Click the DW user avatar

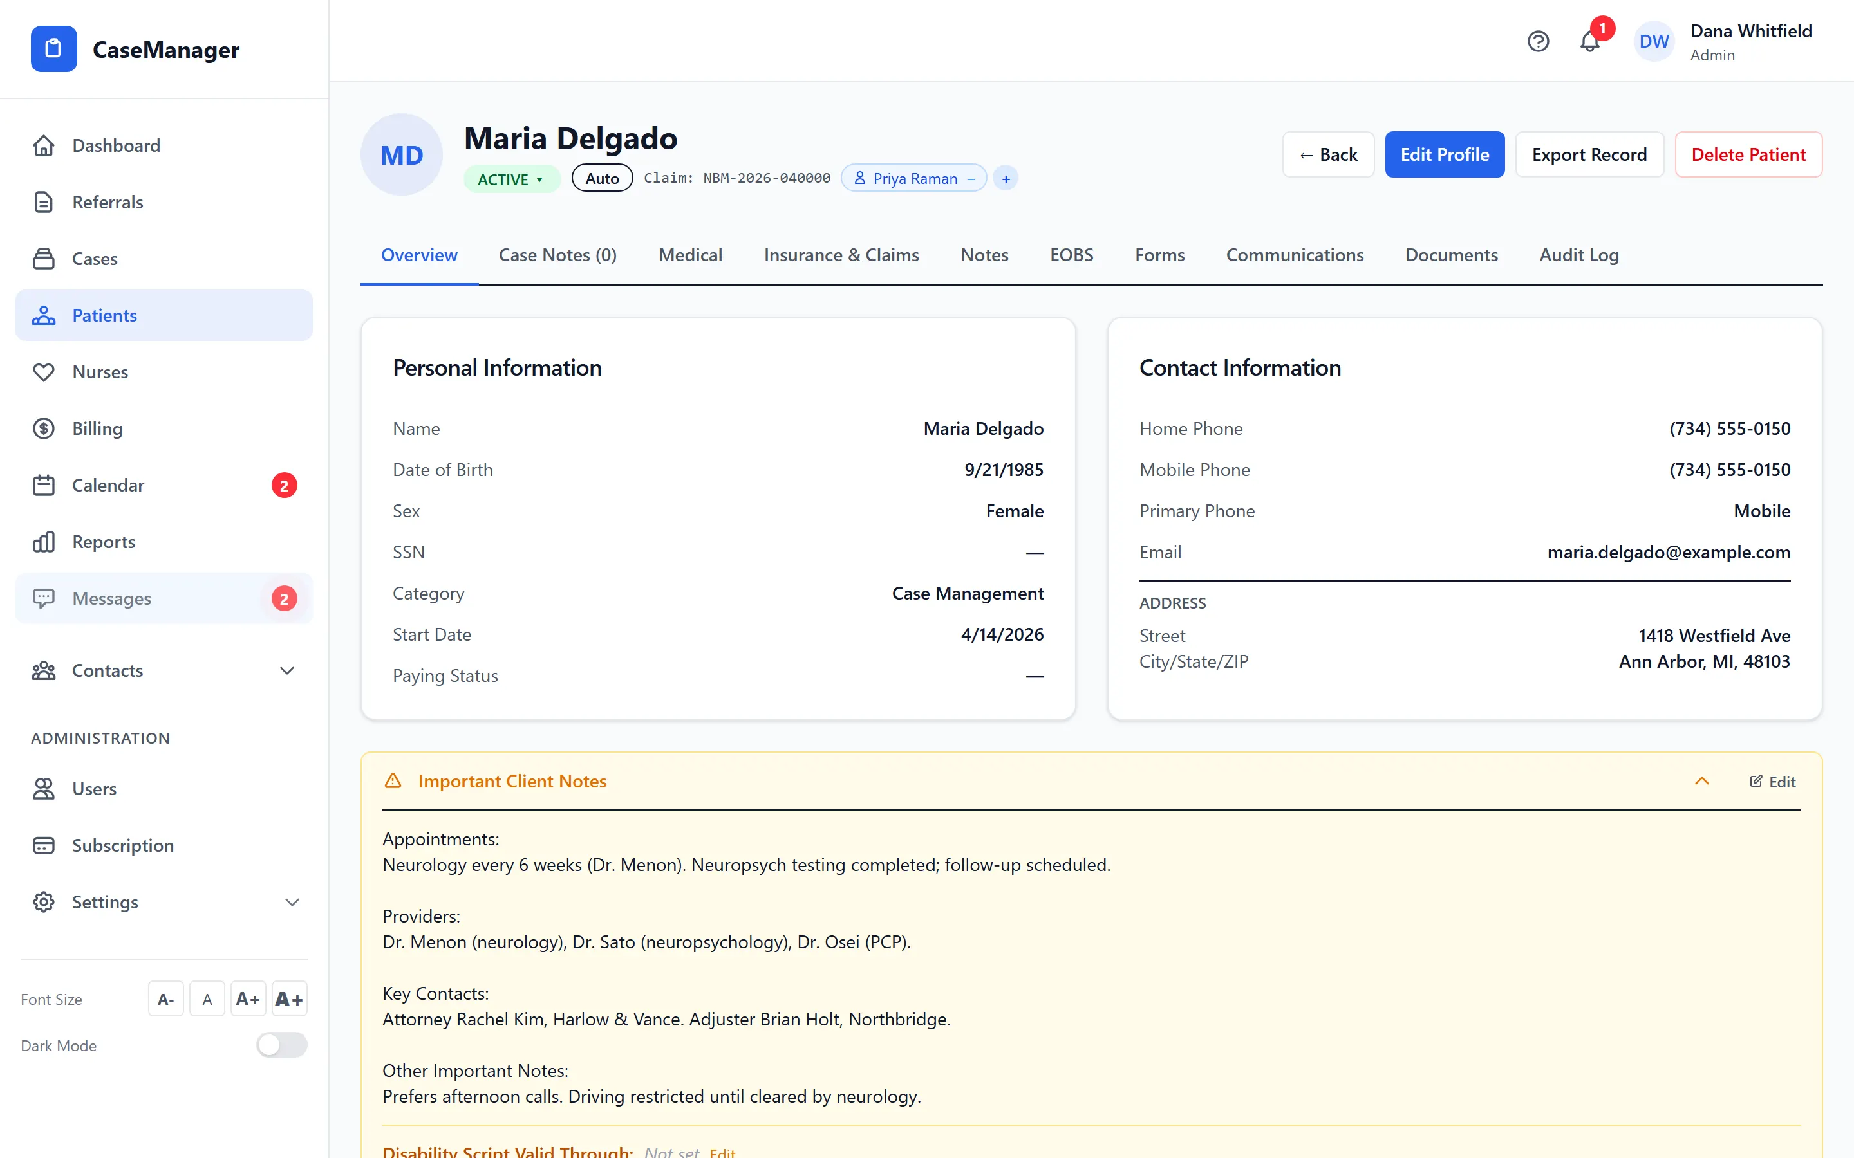point(1654,41)
